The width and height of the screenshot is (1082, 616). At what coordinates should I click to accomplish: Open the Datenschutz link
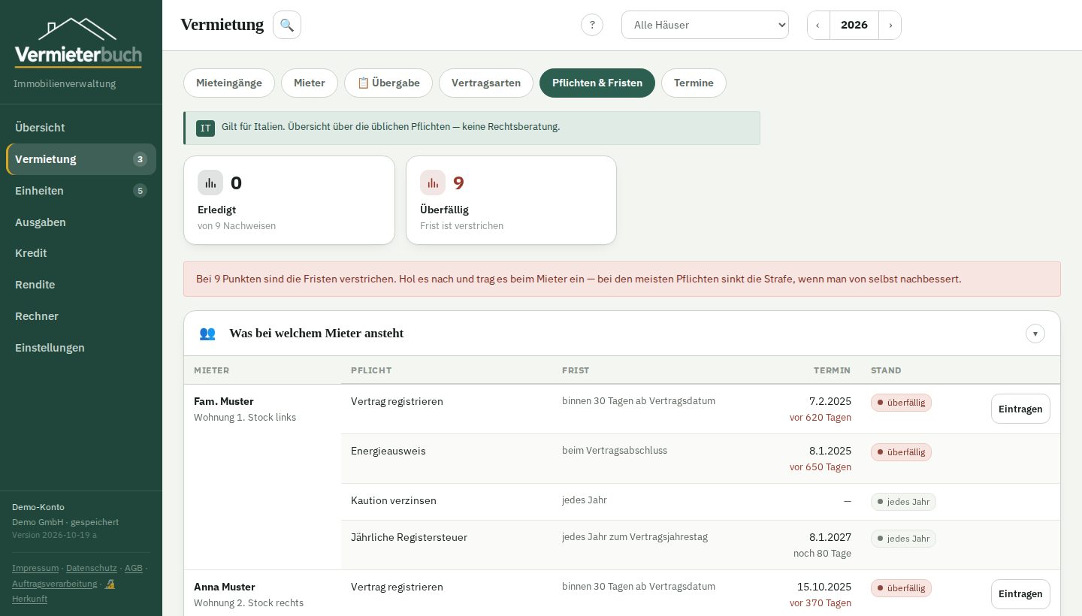[x=92, y=568]
